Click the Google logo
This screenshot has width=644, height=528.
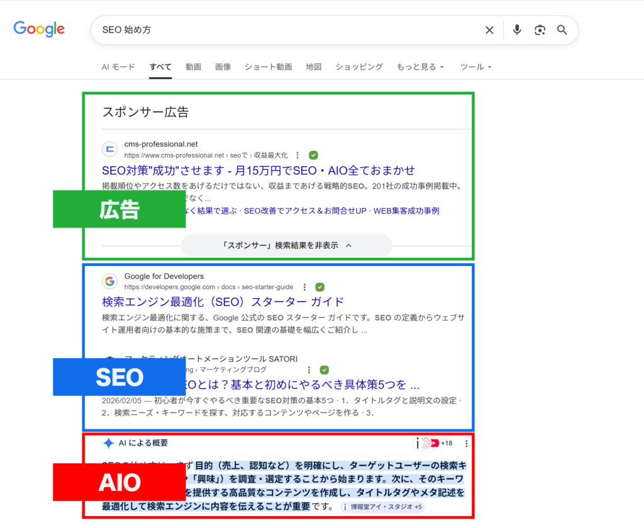(x=39, y=29)
